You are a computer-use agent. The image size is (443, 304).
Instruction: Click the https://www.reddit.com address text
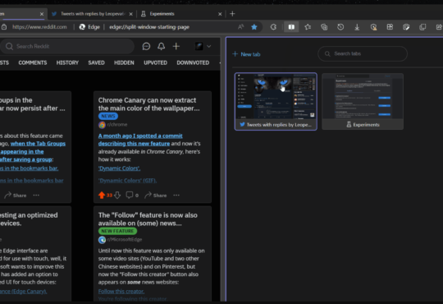pyautogui.click(x=39, y=27)
